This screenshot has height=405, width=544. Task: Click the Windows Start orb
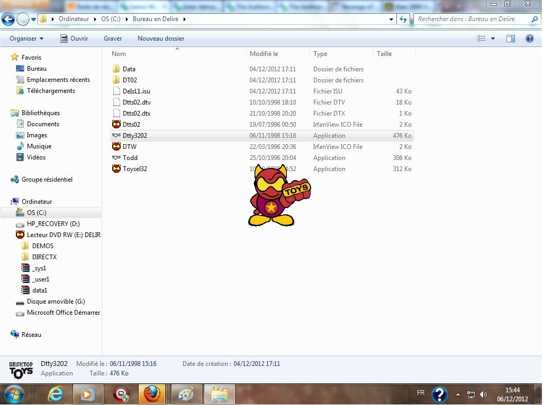(14, 394)
